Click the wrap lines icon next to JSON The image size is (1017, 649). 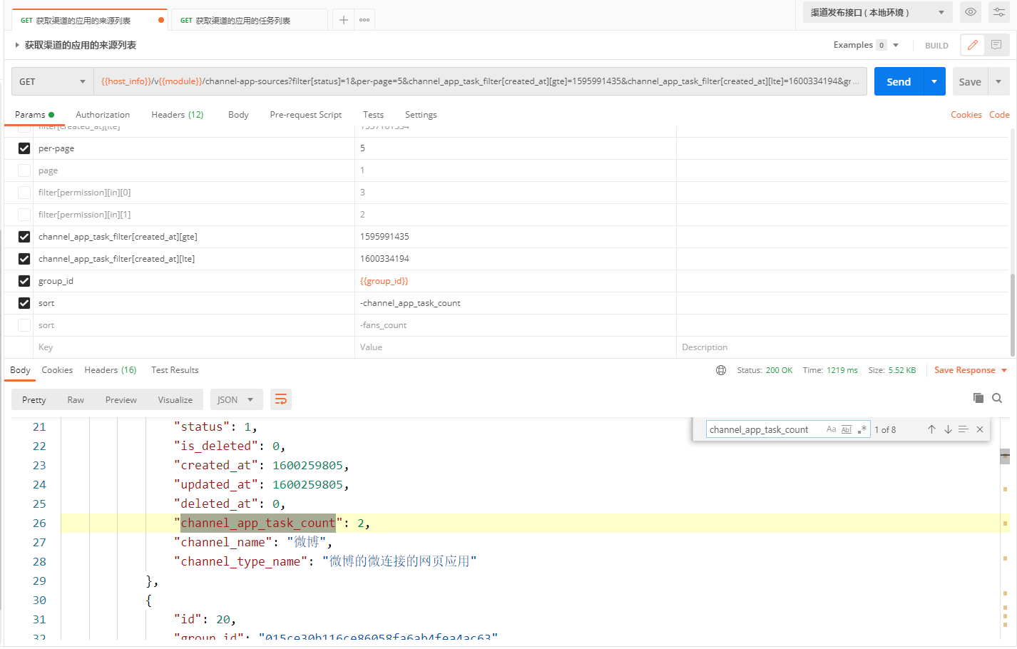[x=281, y=399]
